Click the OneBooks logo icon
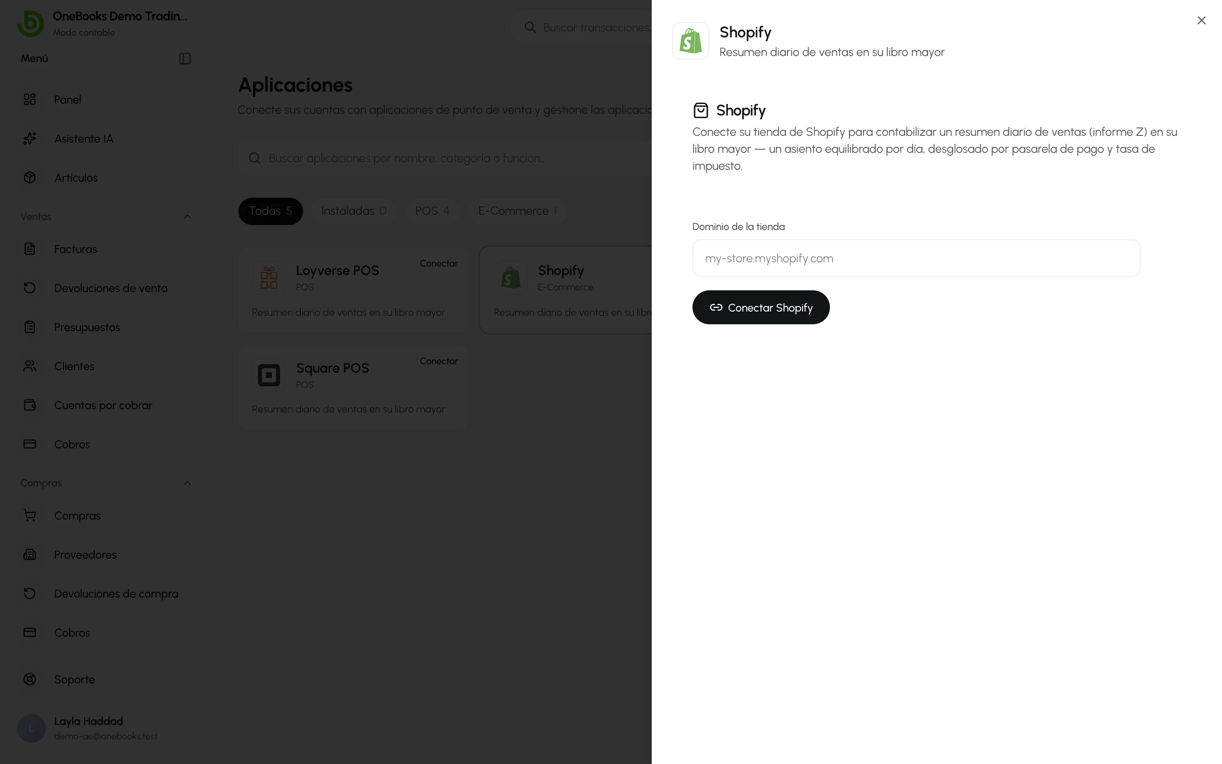Viewport: 1222px width, 764px height. pyautogui.click(x=30, y=23)
